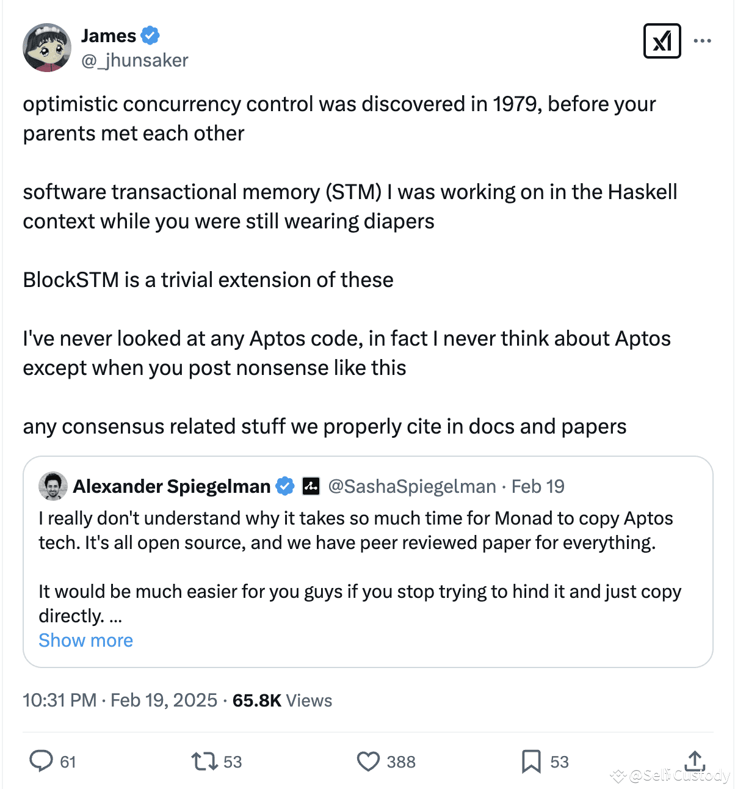This screenshot has height=789, width=735.
Task: Expand the quoted tweet via Show more
Action: coord(85,640)
